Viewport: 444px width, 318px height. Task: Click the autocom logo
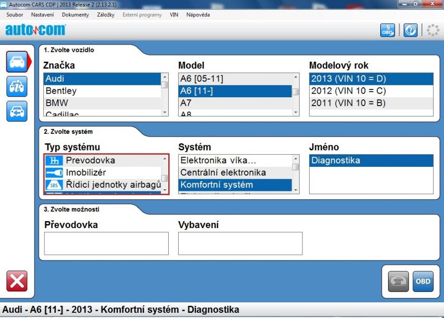click(36, 30)
